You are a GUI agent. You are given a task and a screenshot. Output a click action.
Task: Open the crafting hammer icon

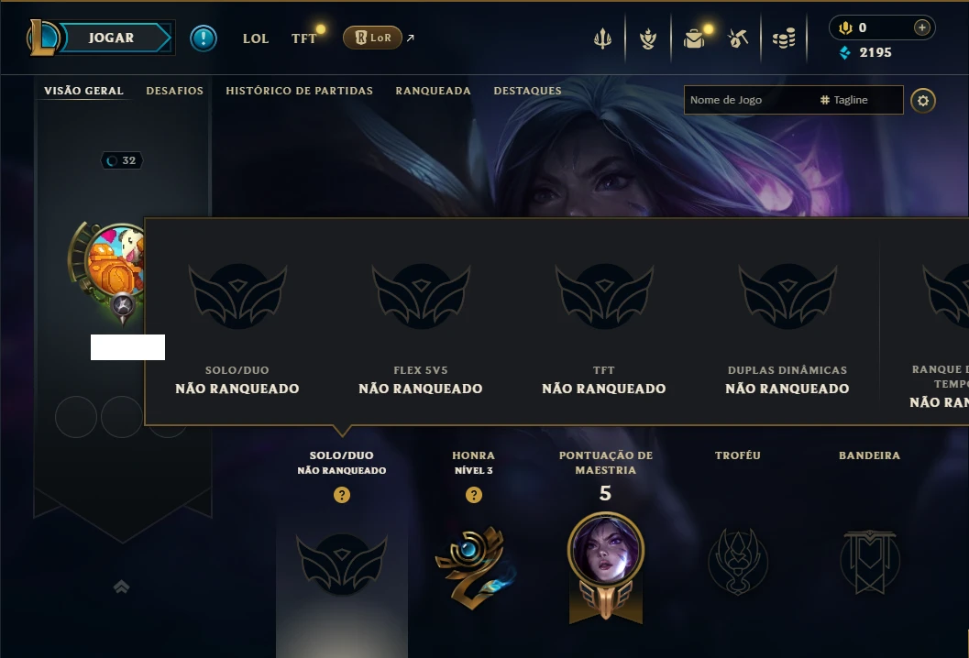pyautogui.click(x=738, y=38)
